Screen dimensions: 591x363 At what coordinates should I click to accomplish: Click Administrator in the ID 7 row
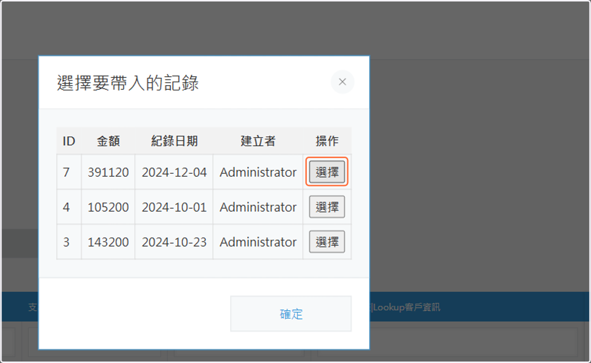pyautogui.click(x=258, y=172)
